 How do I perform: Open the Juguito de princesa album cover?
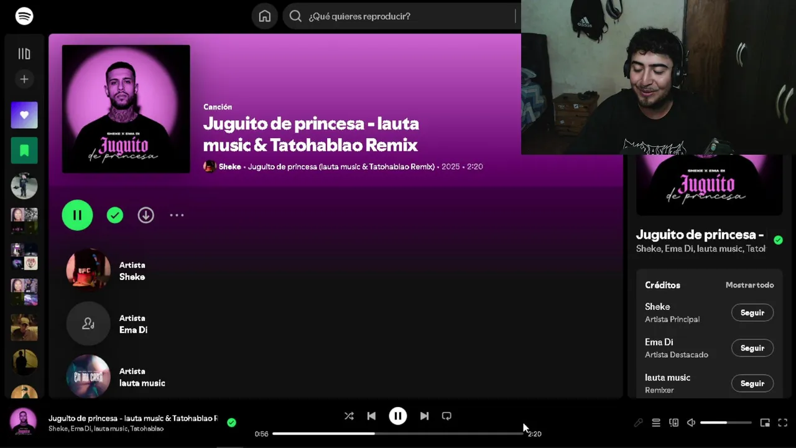tap(126, 109)
